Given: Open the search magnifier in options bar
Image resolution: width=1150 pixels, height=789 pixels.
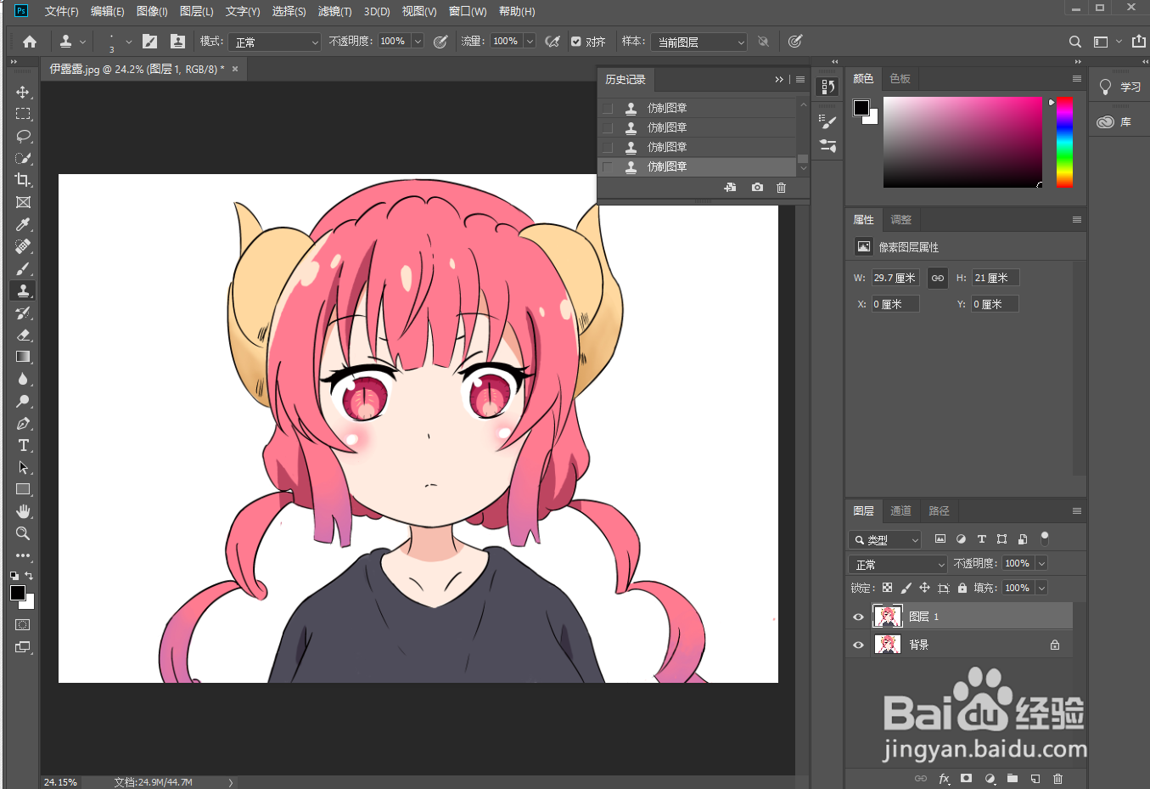Looking at the screenshot, I should pyautogui.click(x=1075, y=42).
